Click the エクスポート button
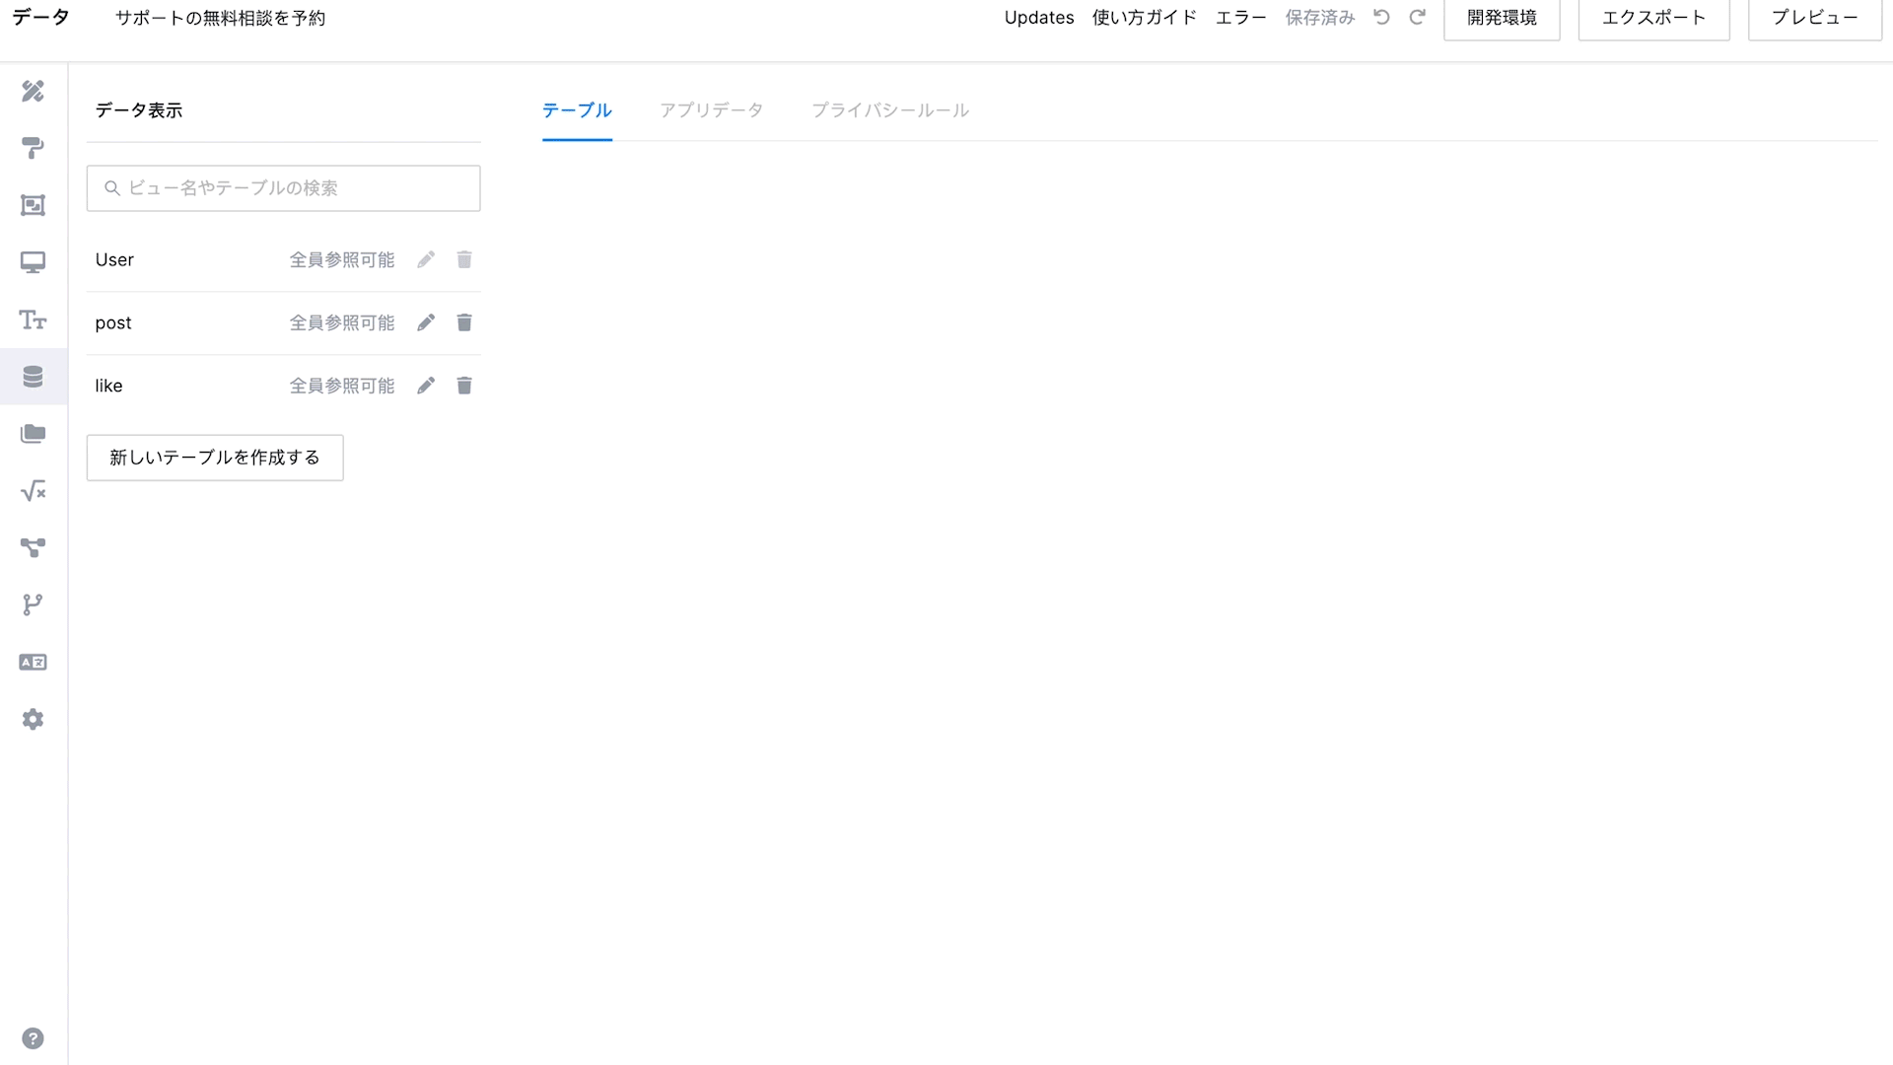The height and width of the screenshot is (1065, 1893). 1653,18
